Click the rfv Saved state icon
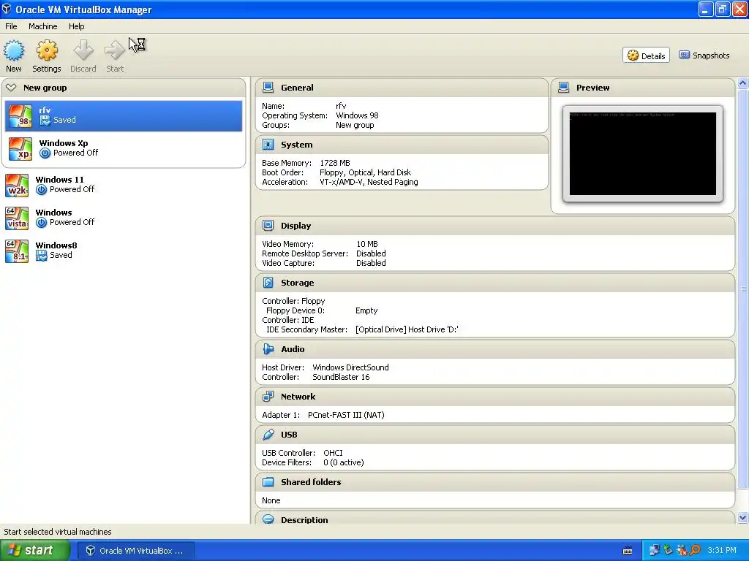The width and height of the screenshot is (749, 561). (x=45, y=121)
